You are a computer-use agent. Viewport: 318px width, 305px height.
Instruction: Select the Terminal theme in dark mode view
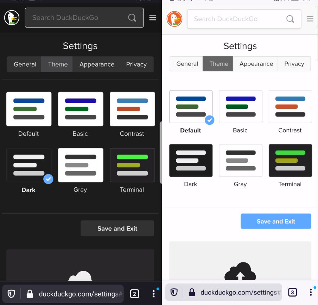(x=132, y=165)
